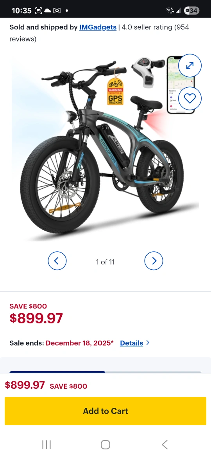Go to previous product image
Image resolution: width=211 pixels, height=458 pixels.
pyautogui.click(x=57, y=261)
